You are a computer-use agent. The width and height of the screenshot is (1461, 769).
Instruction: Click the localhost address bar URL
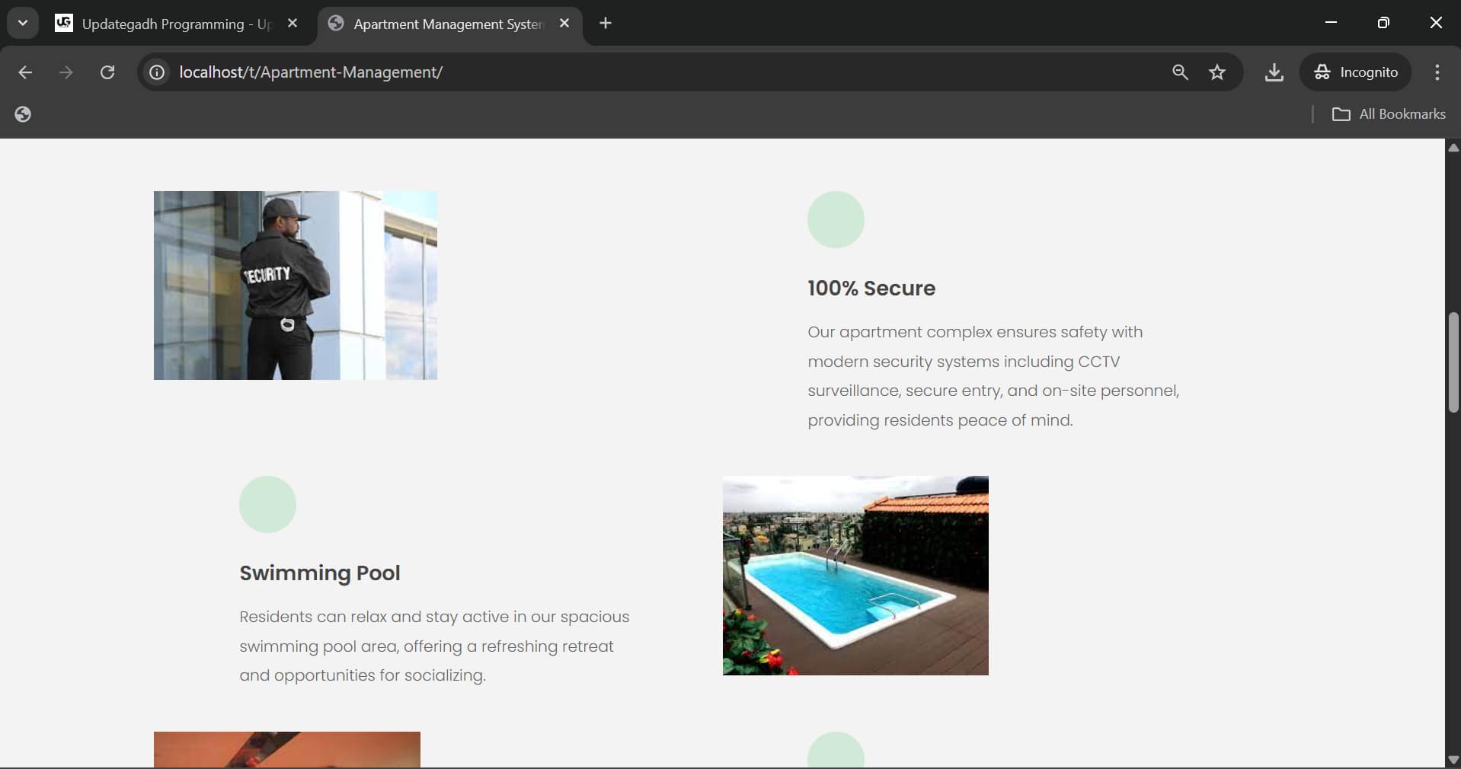click(x=311, y=72)
